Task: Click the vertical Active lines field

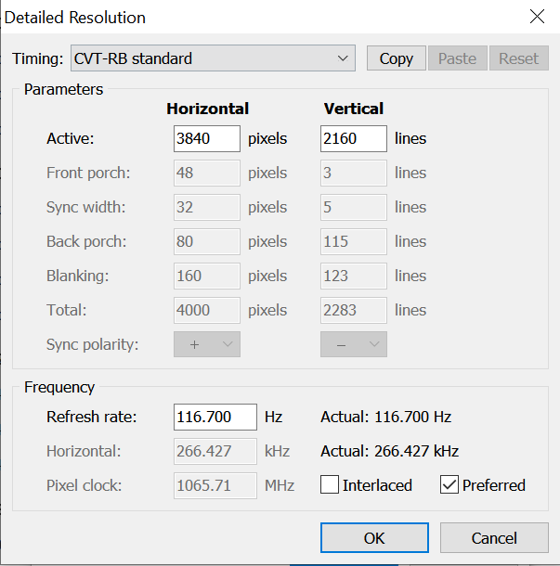Action: tap(354, 138)
